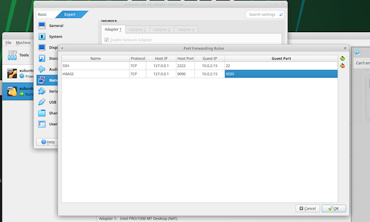Screen dimensions: 370x222
Task: Cancel the Port Forwarding Rules dialog
Action: click(308, 208)
